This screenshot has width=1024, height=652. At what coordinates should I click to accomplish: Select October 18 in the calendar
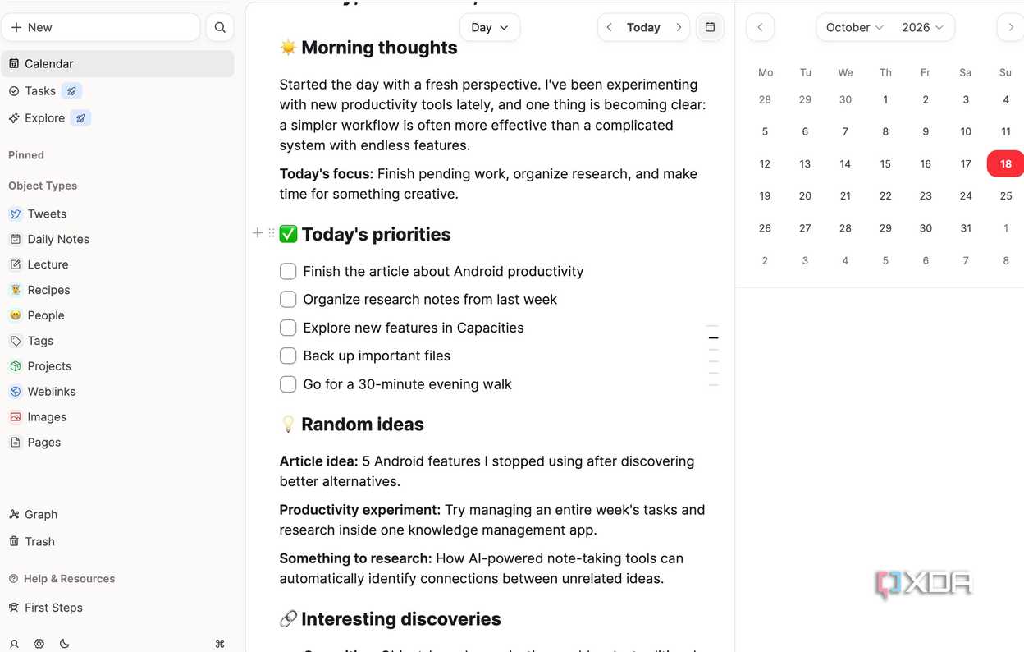pos(1005,163)
